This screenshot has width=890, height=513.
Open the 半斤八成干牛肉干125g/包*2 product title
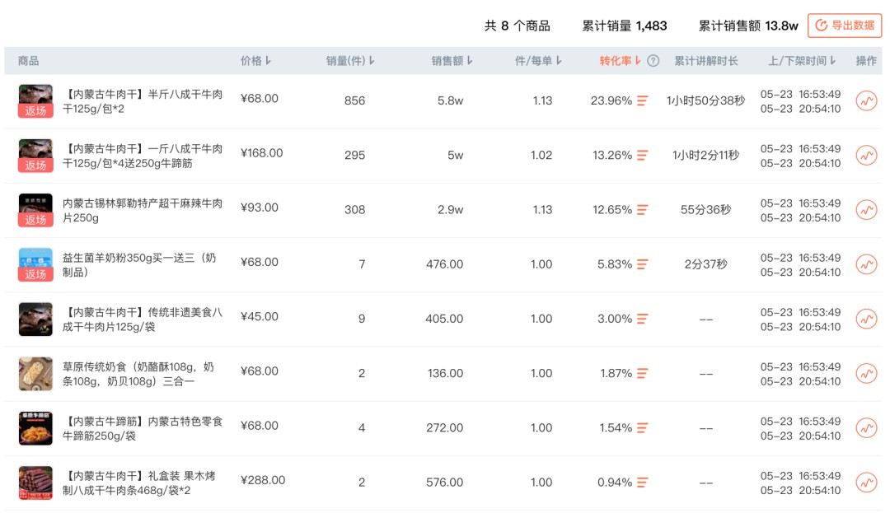pos(142,101)
